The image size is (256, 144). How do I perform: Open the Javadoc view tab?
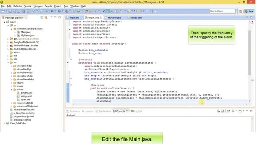pos(88,111)
